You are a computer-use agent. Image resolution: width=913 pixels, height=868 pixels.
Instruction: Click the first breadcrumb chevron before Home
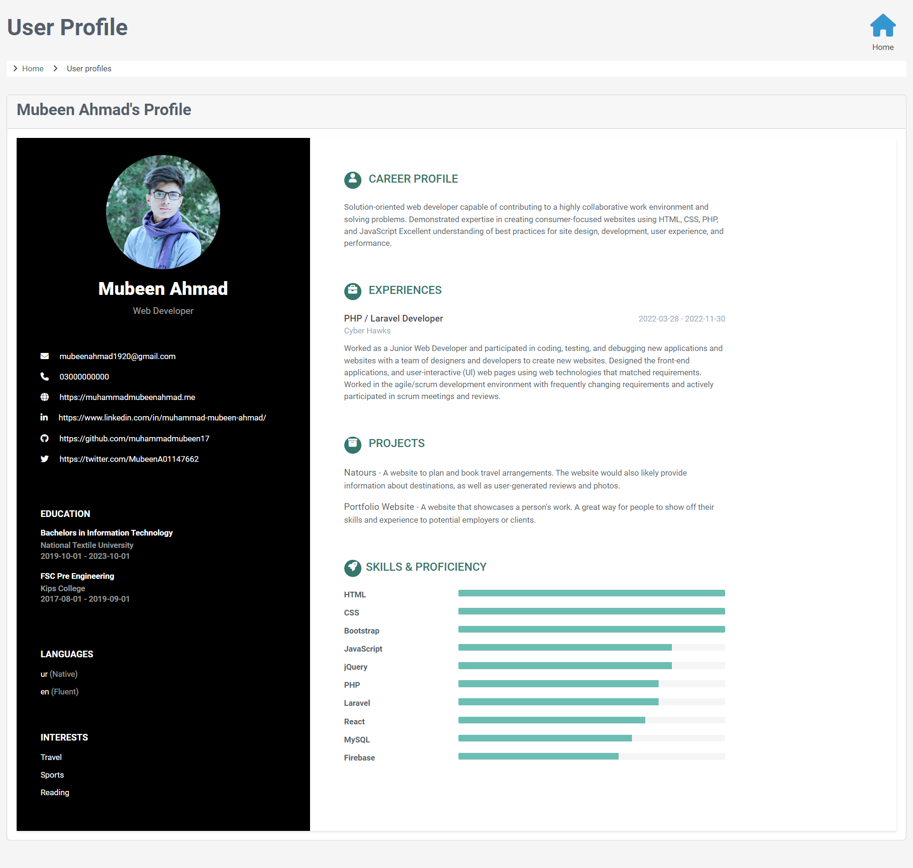click(x=15, y=68)
